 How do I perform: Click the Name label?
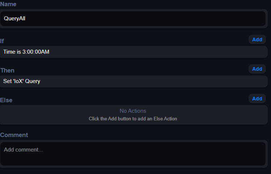coord(8,4)
